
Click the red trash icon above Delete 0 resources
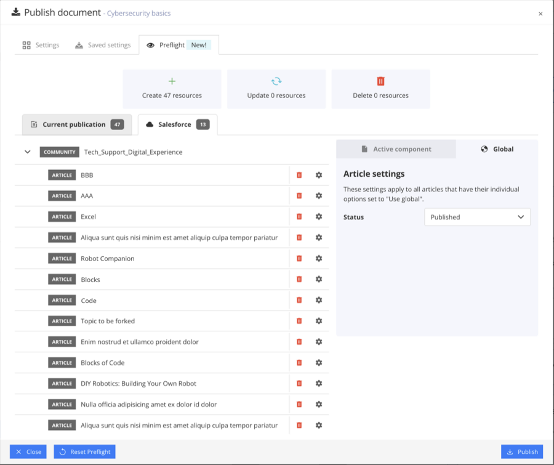click(x=380, y=81)
